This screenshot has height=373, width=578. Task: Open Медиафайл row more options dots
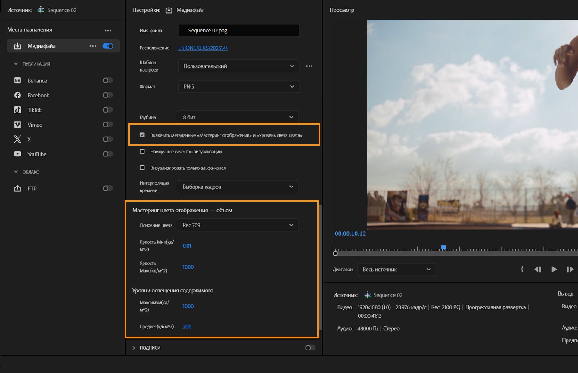click(93, 46)
